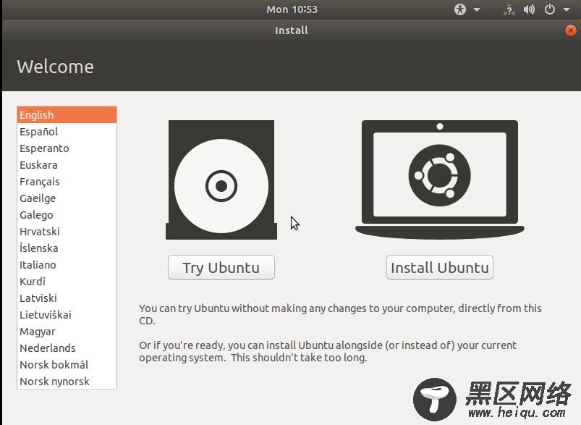The width and height of the screenshot is (581, 425).
Task: Choose Italiano in the list
Action: [x=67, y=265]
